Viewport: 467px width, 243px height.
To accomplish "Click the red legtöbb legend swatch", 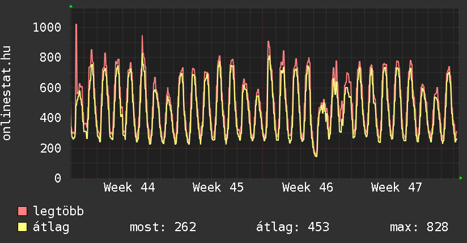I will (23, 211).
